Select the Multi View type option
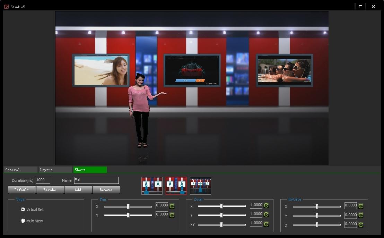The image size is (384, 238). (23, 221)
